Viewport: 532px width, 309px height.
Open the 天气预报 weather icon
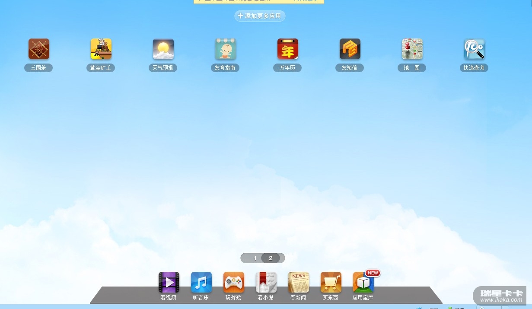click(163, 49)
